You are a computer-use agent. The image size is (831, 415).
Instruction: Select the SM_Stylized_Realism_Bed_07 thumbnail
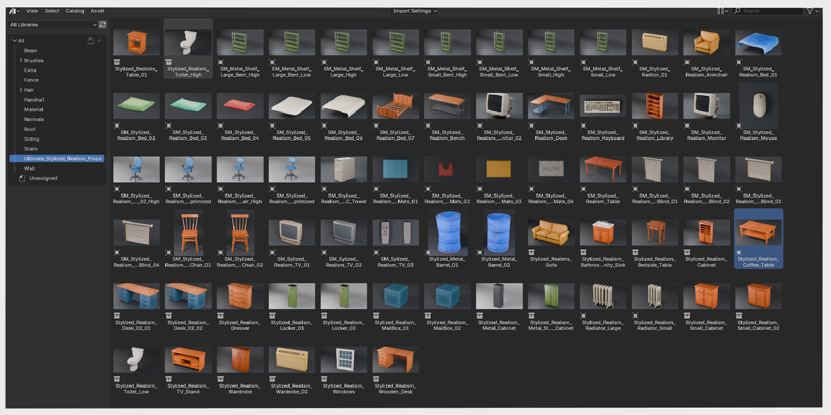[395, 106]
